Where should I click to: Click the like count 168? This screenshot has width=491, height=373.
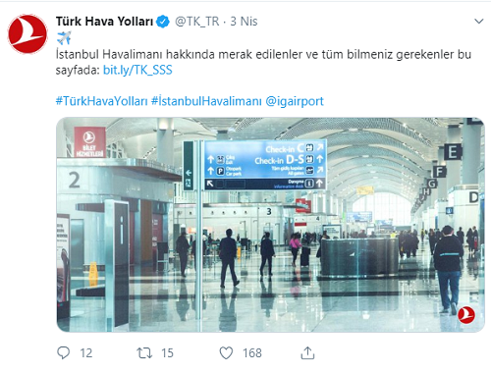[x=252, y=353]
